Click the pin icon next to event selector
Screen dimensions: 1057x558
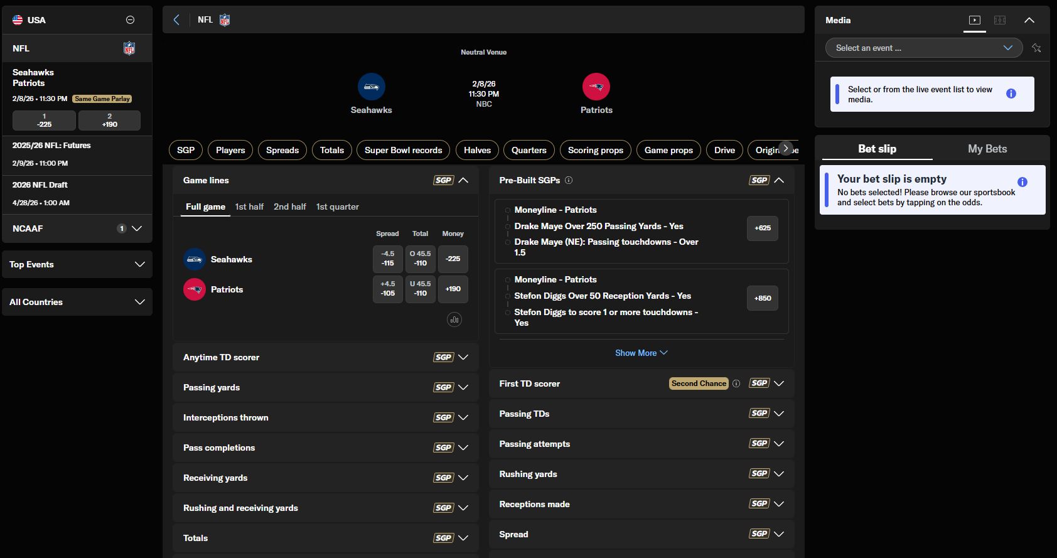1036,48
